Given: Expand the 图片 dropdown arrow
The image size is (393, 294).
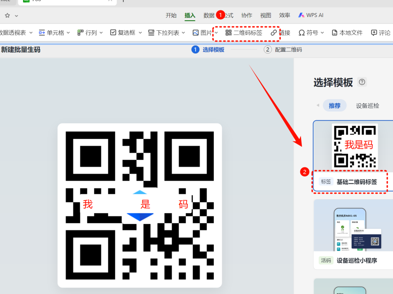Looking at the screenshot, I should coord(216,33).
